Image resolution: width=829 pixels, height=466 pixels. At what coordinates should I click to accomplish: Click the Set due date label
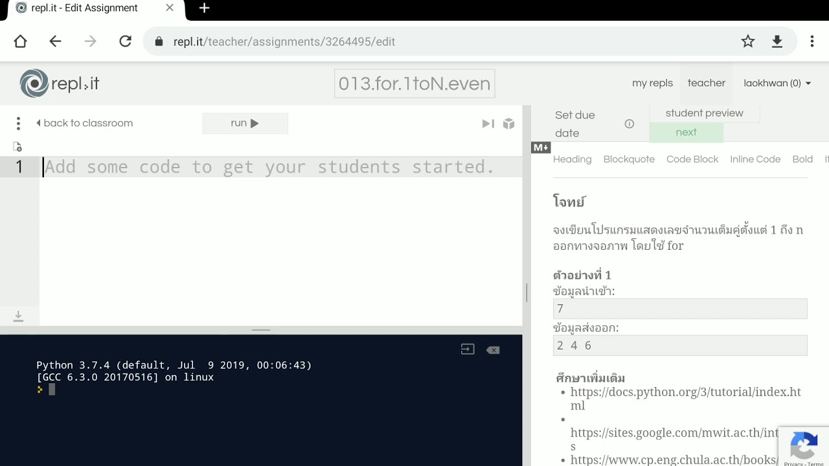tap(575, 124)
